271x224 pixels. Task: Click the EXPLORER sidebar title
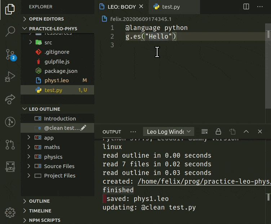click(41, 7)
